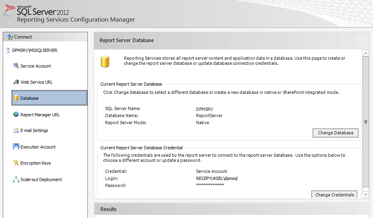Screen dimensions: 373x218
Task: Click the Database Name value ReportServer
Action: click(x=209, y=115)
